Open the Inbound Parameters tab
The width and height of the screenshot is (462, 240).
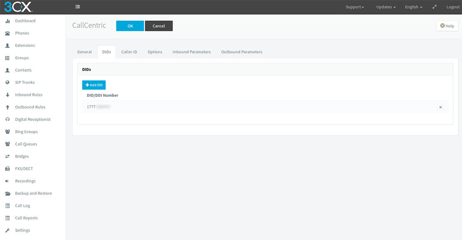[x=192, y=52]
